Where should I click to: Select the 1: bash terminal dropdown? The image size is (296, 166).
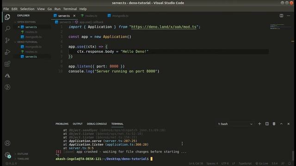click(235, 124)
